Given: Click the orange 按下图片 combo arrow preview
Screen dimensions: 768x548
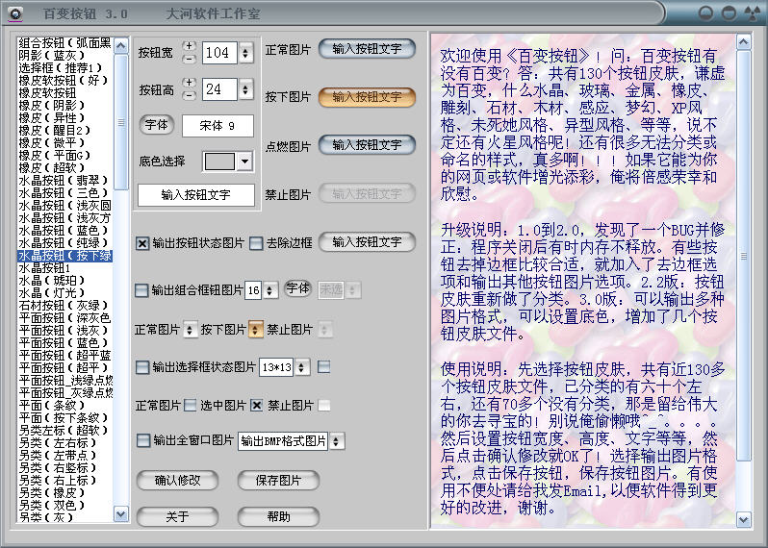Looking at the screenshot, I should [x=255, y=330].
